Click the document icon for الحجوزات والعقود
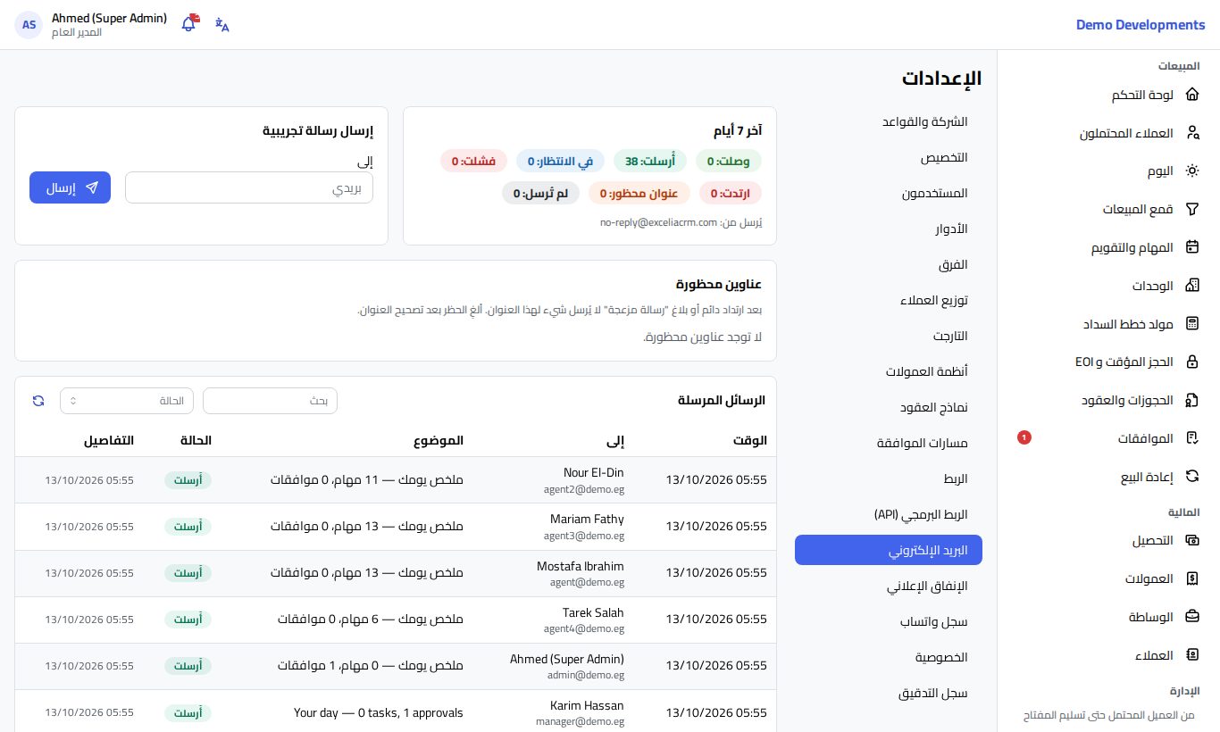This screenshot has width=1220, height=732. (x=1191, y=400)
